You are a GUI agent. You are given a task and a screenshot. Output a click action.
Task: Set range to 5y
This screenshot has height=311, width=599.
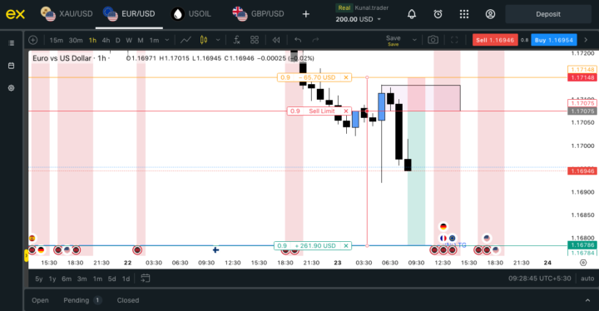click(x=39, y=279)
